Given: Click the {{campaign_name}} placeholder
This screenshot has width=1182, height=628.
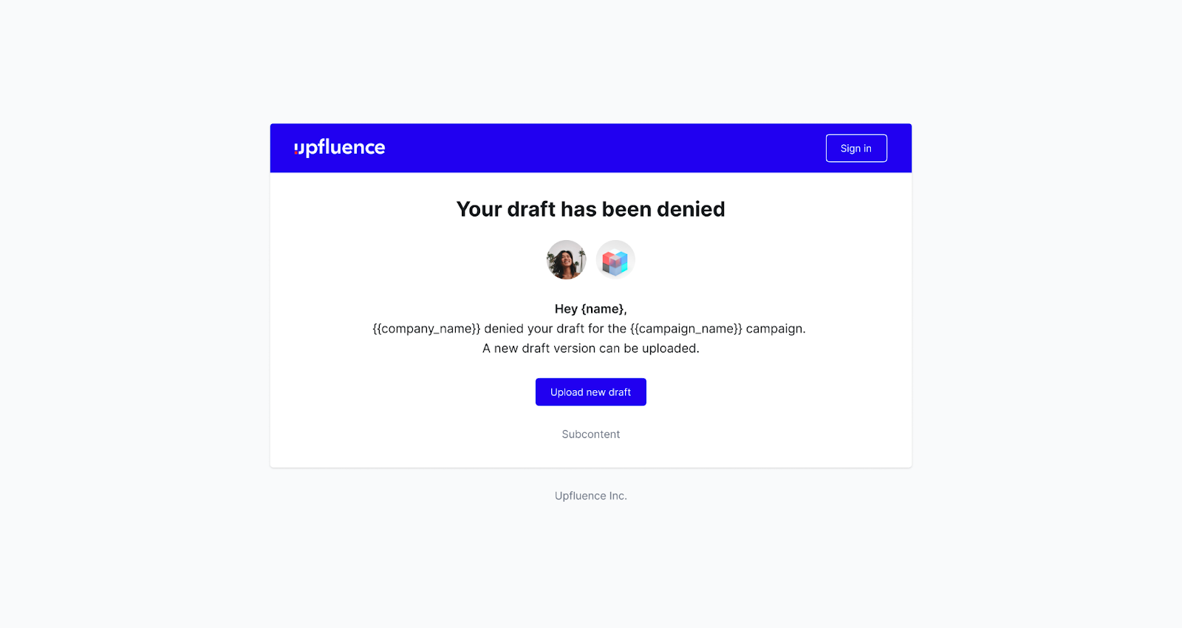Looking at the screenshot, I should pos(686,329).
